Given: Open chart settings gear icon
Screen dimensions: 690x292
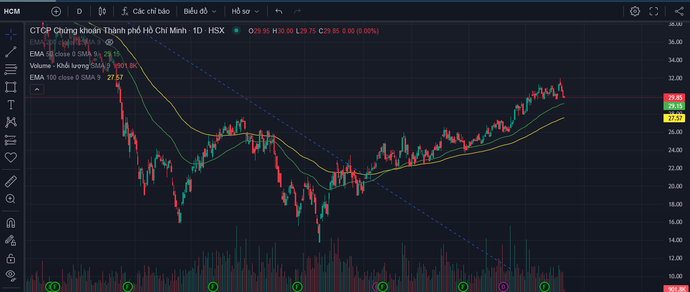Looking at the screenshot, I should (635, 11).
